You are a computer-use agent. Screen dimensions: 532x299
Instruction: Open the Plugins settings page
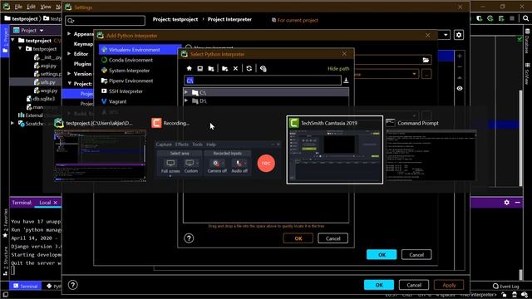[82, 63]
